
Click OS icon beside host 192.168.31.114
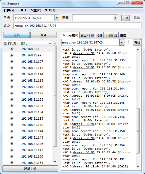point(12,74)
